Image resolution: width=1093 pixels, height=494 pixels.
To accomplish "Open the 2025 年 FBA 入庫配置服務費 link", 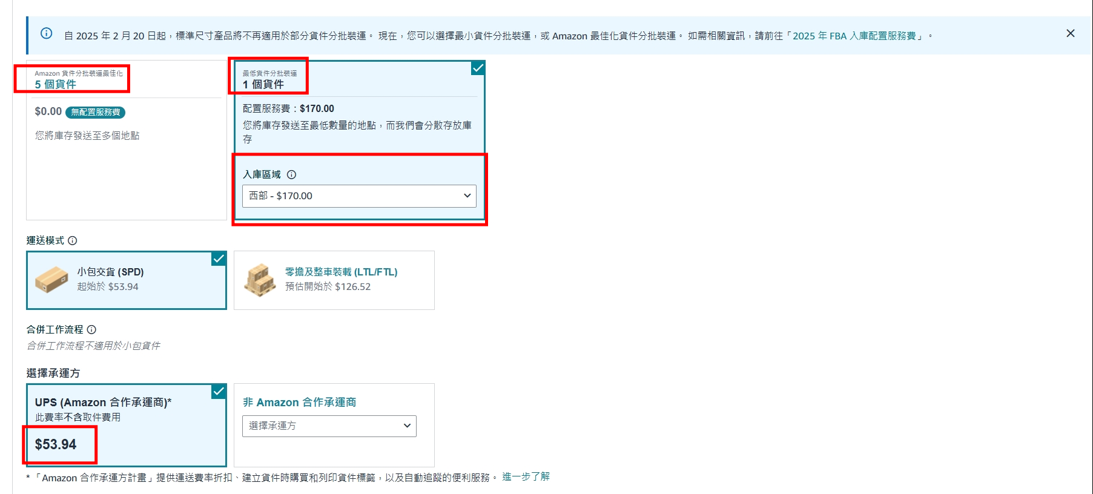I will 854,36.
